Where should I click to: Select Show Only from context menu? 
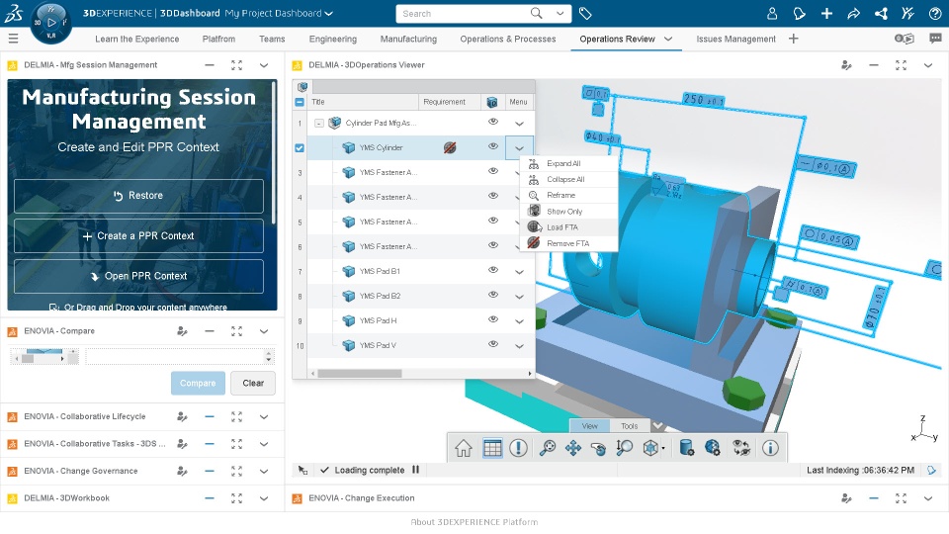pos(569,212)
